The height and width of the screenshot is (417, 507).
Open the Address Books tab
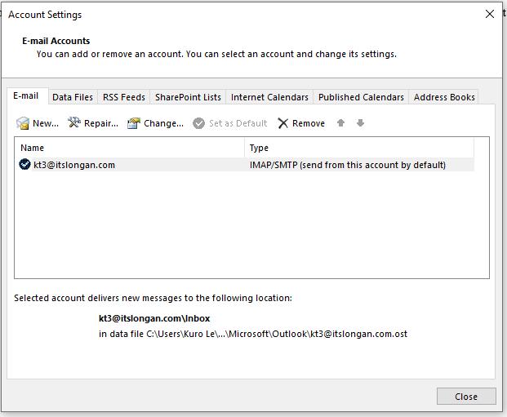click(444, 97)
